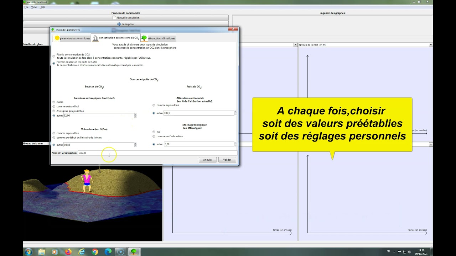Select the 'concentration ou émissions de CO2' tab
The height and width of the screenshot is (256, 456).
click(x=116, y=38)
